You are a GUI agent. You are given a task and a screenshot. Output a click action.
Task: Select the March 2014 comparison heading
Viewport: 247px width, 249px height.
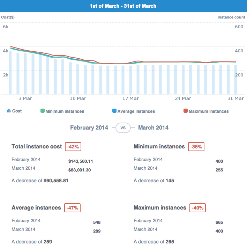coord(153,128)
